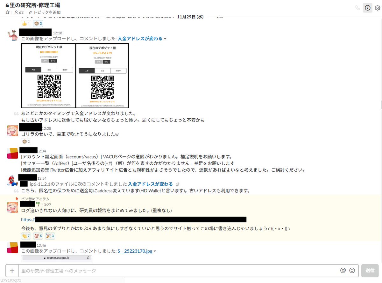Image resolution: width=382 pixels, height=283 pixels.
Task: Open external link icon after 12:54 file link
Action: (177, 184)
